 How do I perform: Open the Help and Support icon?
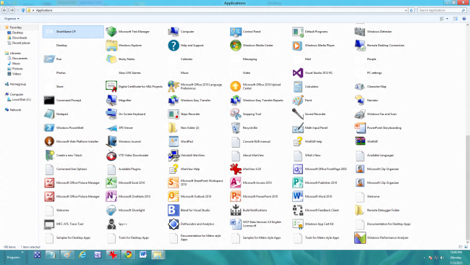tap(174, 46)
